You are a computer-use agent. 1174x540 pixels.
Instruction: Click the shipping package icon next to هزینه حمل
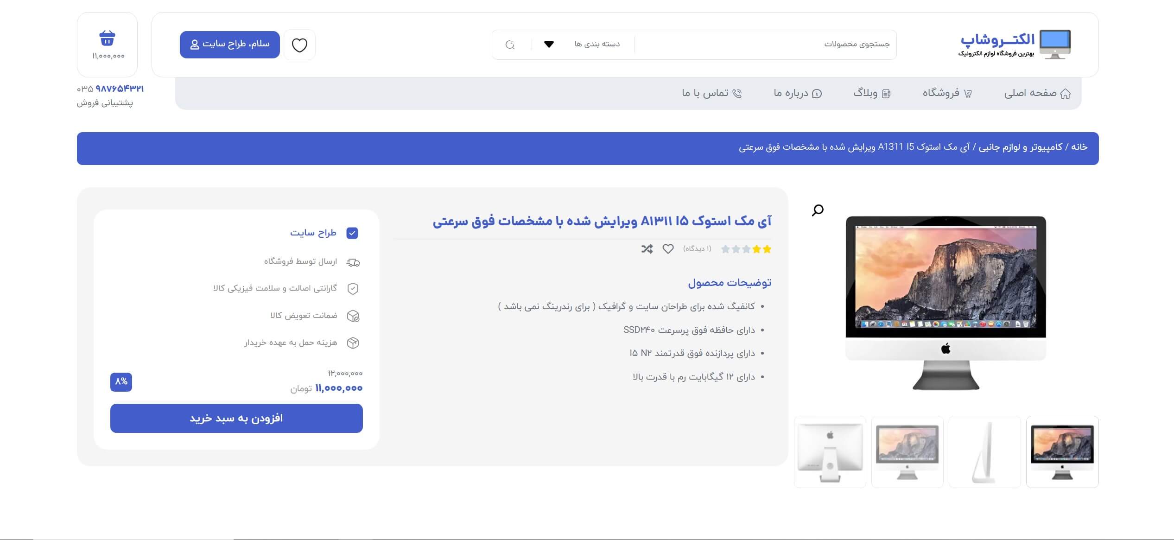coord(353,343)
